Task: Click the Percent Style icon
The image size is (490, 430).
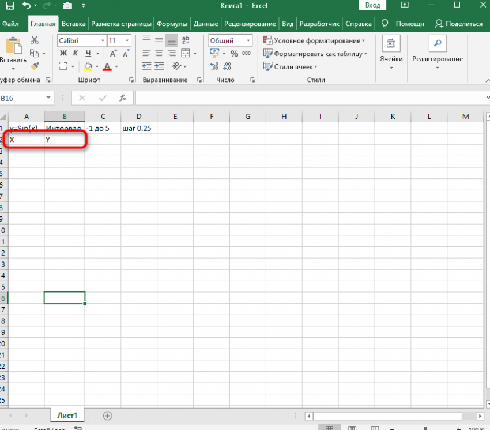Action: [x=234, y=54]
